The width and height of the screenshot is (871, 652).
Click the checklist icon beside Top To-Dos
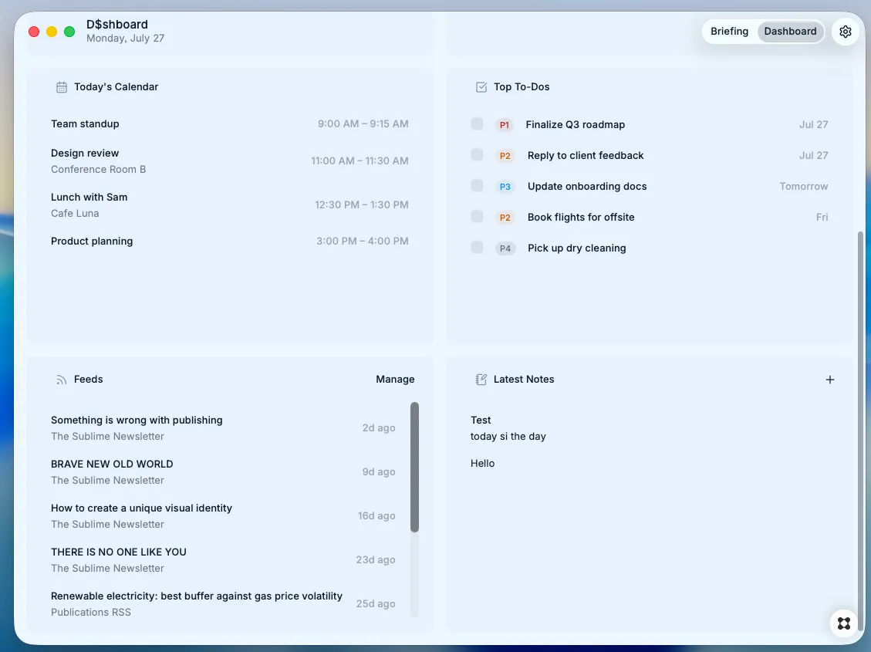point(481,87)
